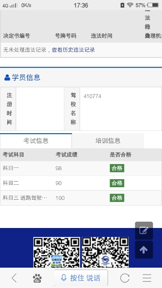Tap the floating edit feedback icon
This screenshot has height=288, width=162.
coord(144,230)
